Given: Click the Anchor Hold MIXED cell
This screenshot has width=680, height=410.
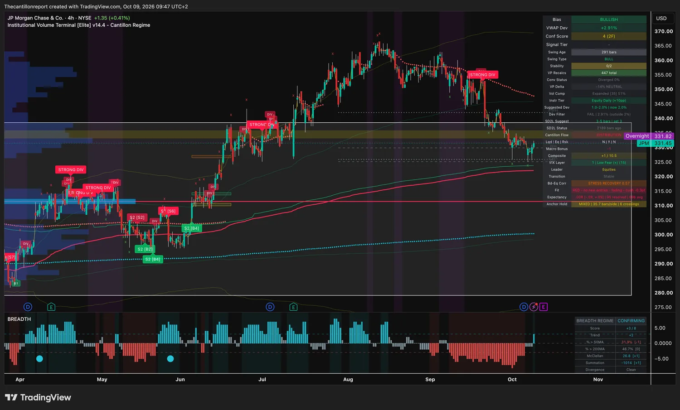Looking at the screenshot, I should [x=609, y=204].
